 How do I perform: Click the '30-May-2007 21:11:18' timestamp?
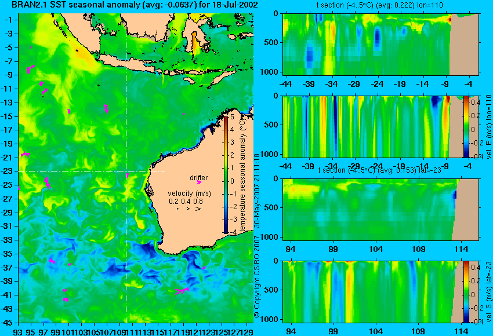[256, 190]
